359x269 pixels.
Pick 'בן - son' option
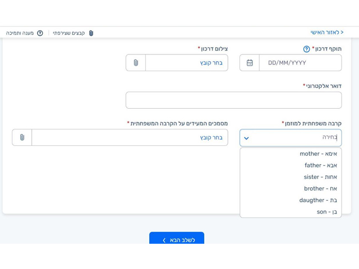[x=326, y=212]
